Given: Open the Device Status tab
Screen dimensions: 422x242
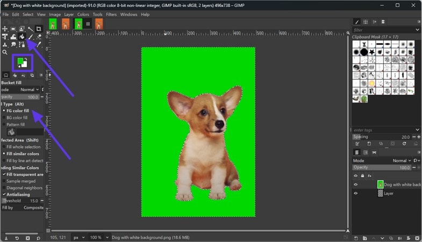Looking at the screenshot, I should pyautogui.click(x=15, y=75).
